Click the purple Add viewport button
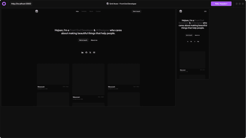Image resolution: width=246 pixels, height=138 pixels. (x=221, y=4)
